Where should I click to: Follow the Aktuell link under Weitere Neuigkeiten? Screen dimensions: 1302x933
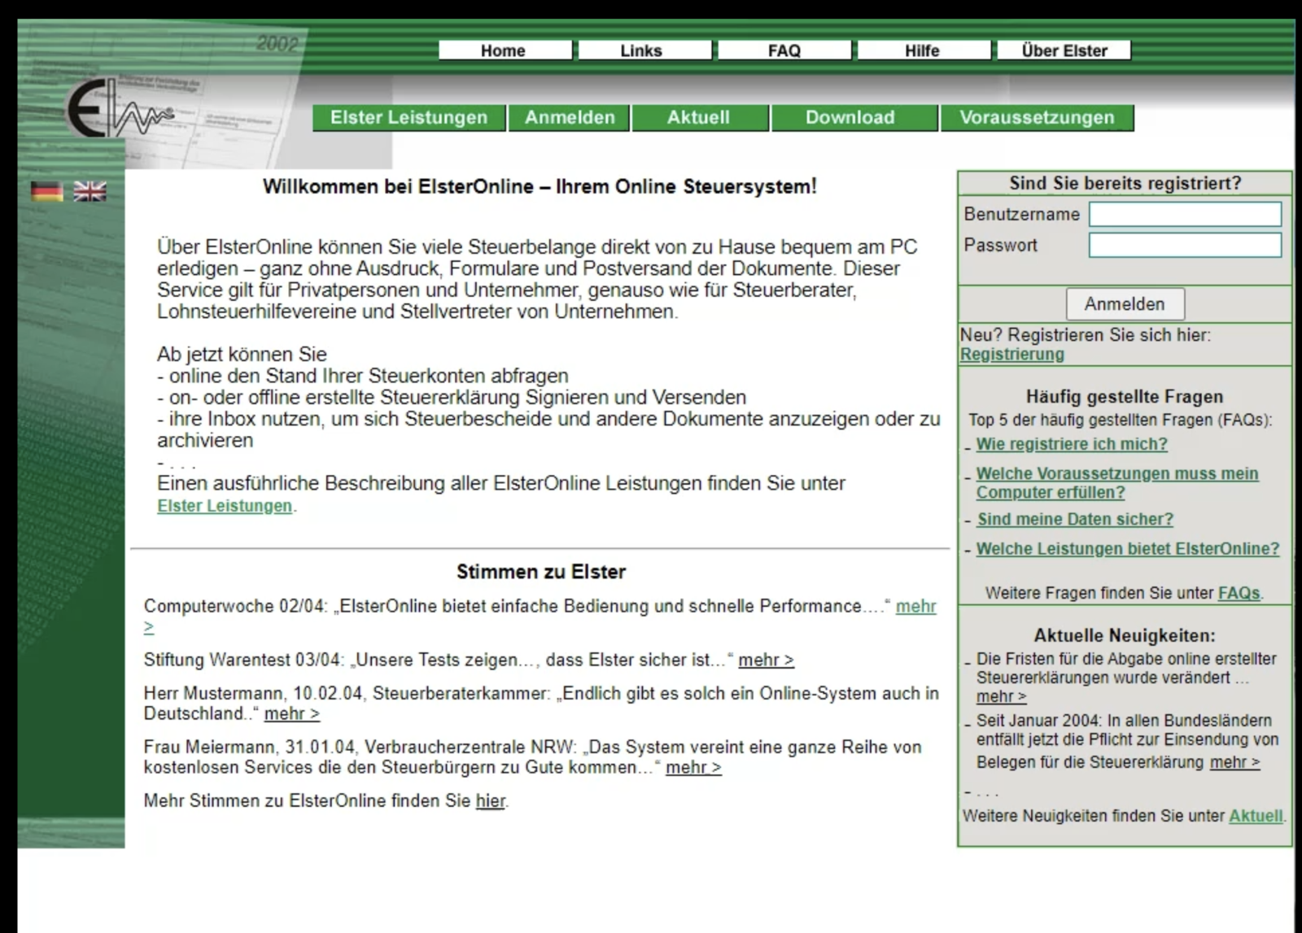[x=1256, y=816]
